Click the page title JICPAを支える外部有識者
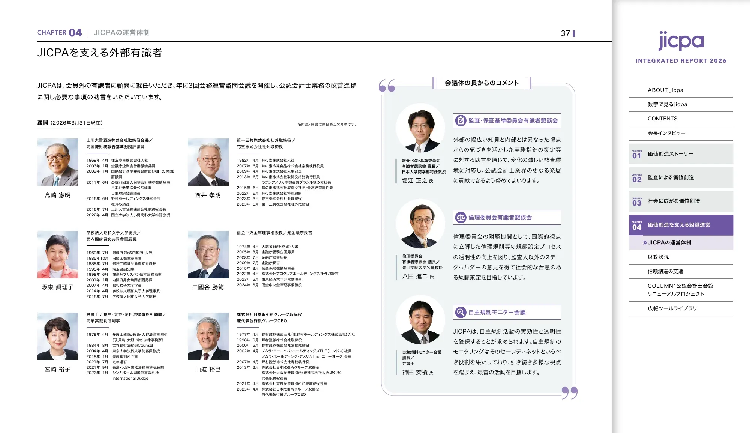The width and height of the screenshot is (750, 433). coord(99,53)
